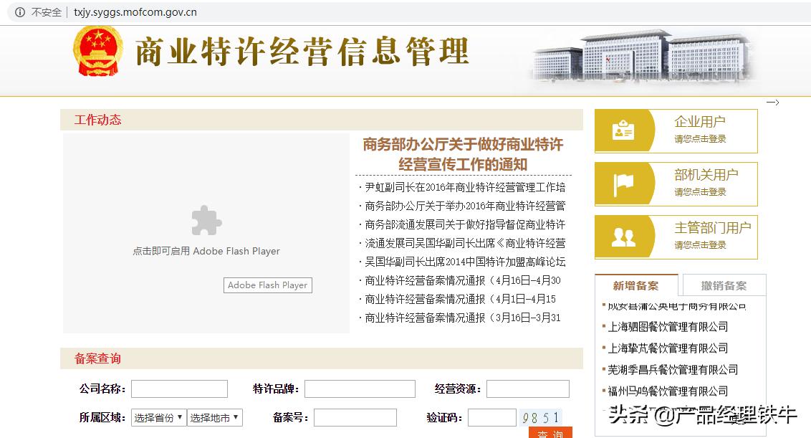Click inside the 公司名称 input field
This screenshot has height=438, width=811.
coord(179,389)
